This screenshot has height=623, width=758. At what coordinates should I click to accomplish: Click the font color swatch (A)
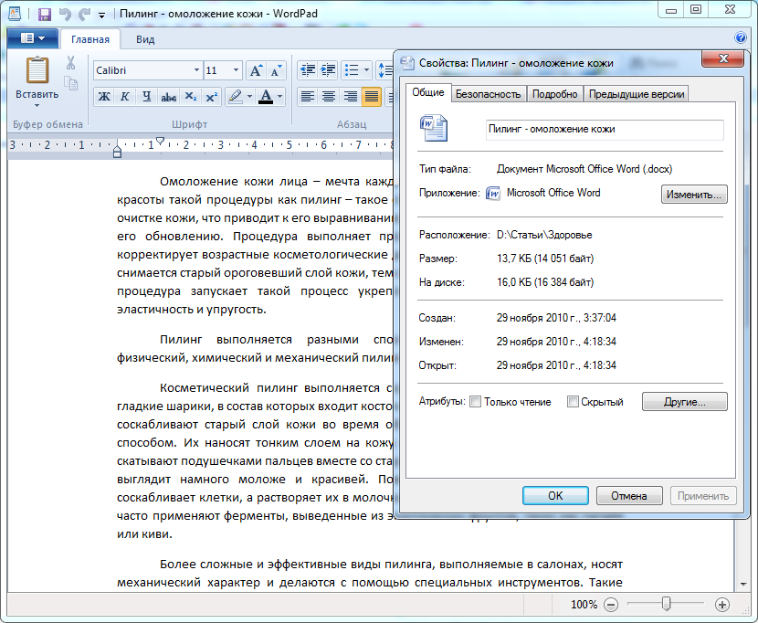click(x=265, y=96)
